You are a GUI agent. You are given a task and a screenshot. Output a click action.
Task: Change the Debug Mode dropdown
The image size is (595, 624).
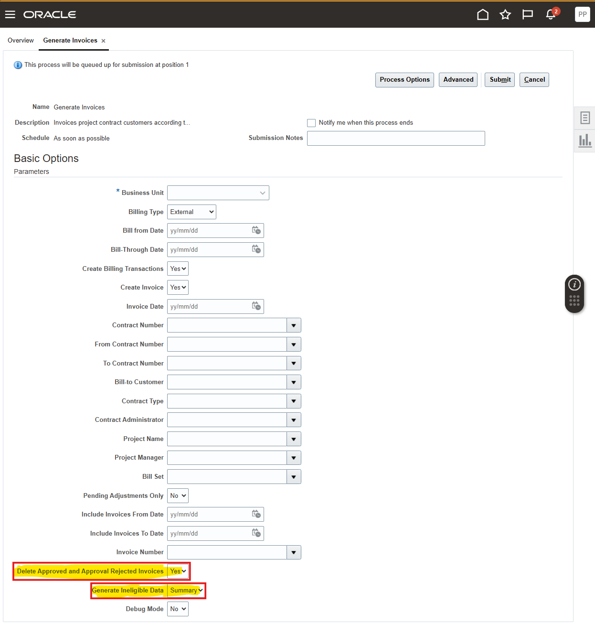[x=178, y=609]
